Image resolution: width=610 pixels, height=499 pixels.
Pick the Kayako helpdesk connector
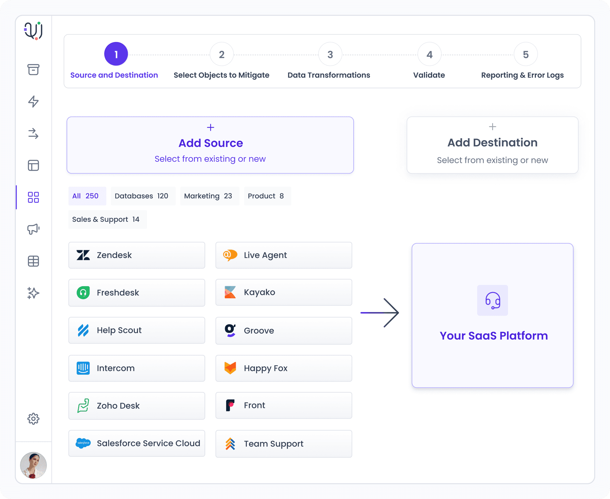283,292
